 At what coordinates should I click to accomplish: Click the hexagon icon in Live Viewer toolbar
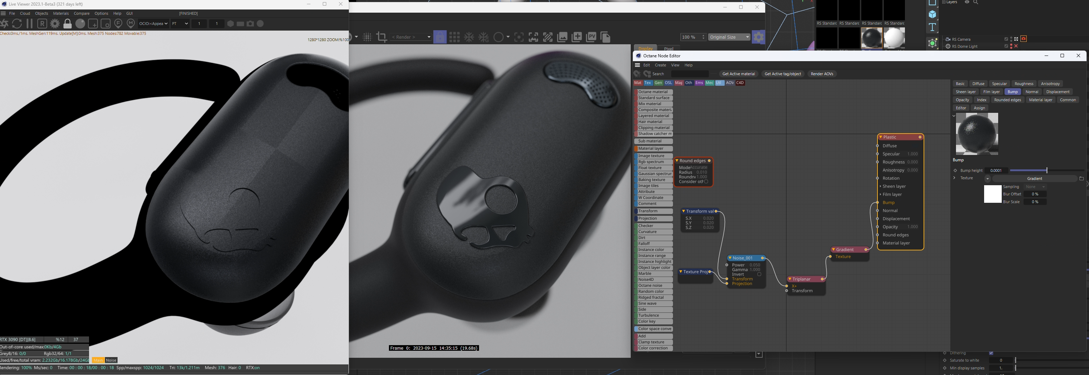(231, 24)
